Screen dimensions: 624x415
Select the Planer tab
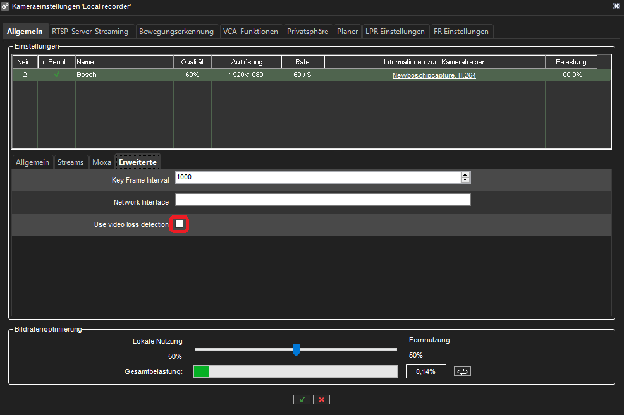tap(348, 32)
